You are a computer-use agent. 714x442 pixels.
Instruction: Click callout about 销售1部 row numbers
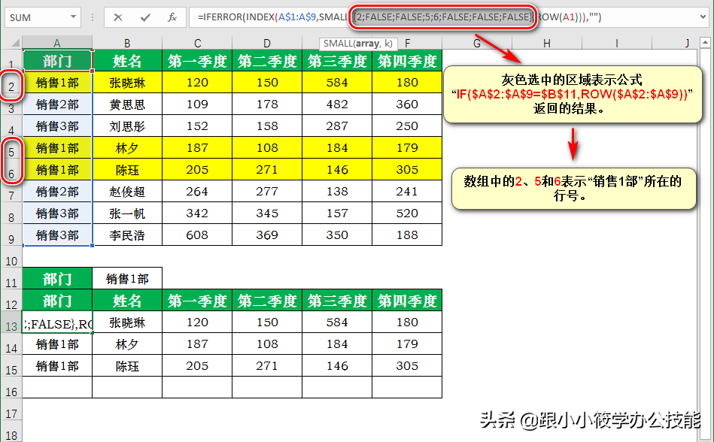(x=573, y=188)
